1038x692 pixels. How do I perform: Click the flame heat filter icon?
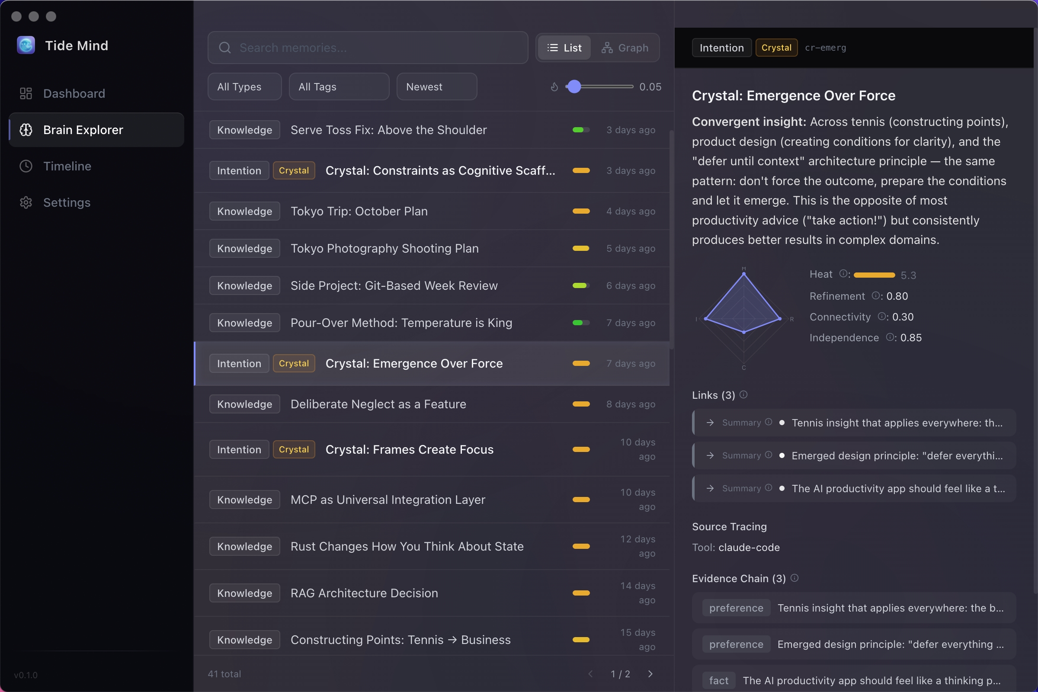click(554, 86)
